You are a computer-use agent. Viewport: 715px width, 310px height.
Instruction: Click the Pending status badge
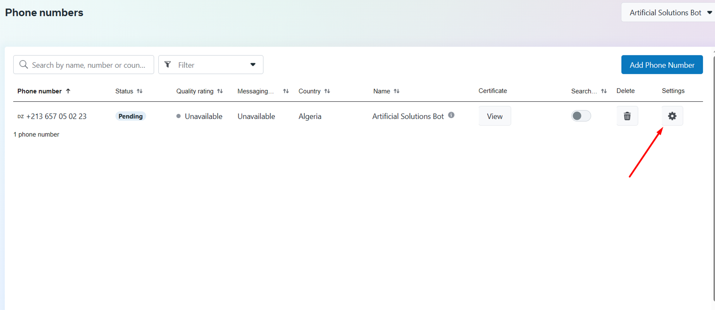130,116
